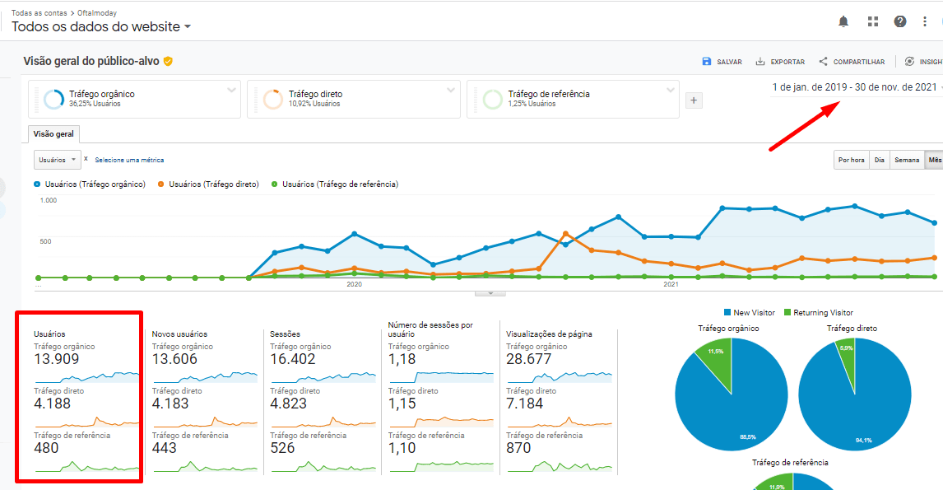This screenshot has width=943, height=490.
Task: Add a new segment with plus button
Action: 693,100
